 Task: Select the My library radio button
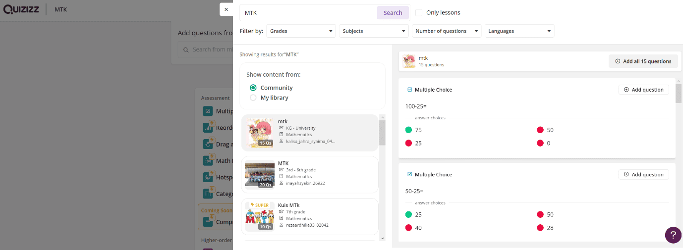point(253,98)
